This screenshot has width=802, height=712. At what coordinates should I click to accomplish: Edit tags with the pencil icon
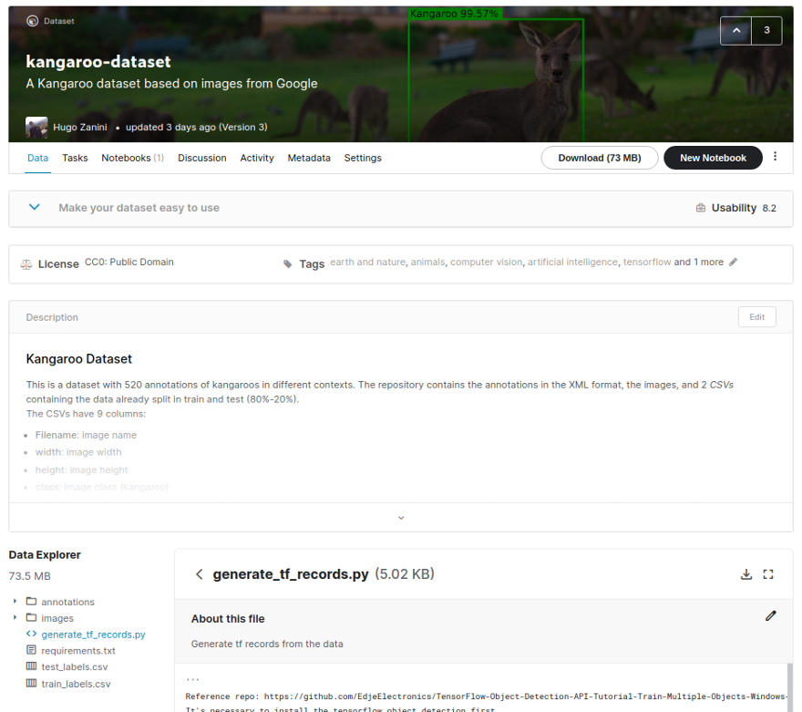click(733, 262)
